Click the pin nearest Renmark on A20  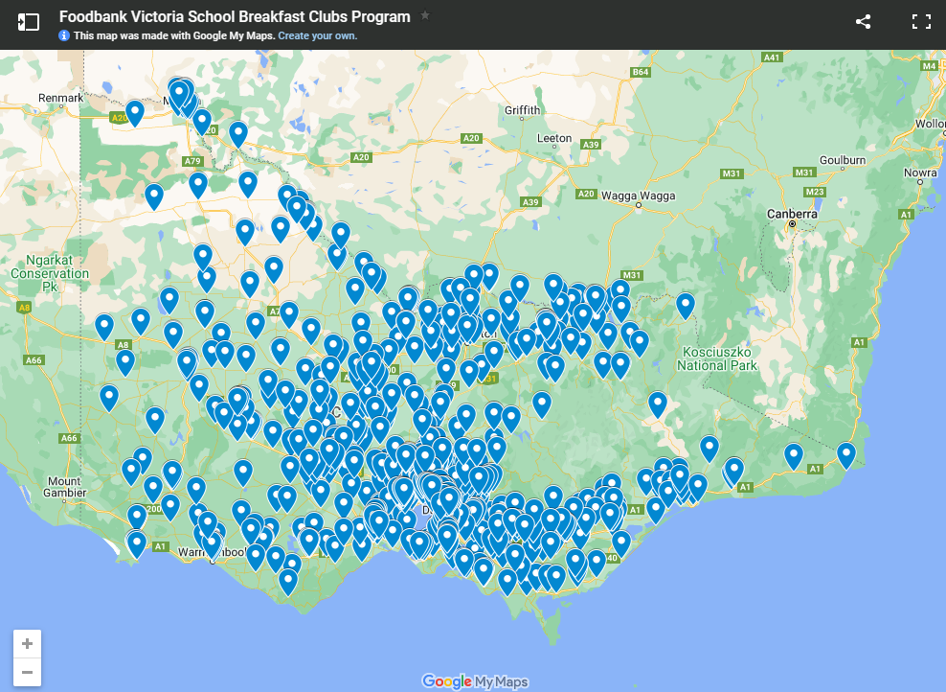[134, 111]
